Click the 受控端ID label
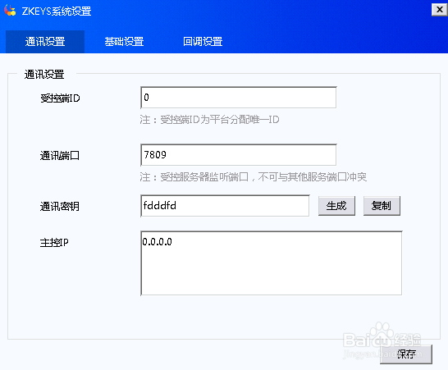 tap(60, 98)
